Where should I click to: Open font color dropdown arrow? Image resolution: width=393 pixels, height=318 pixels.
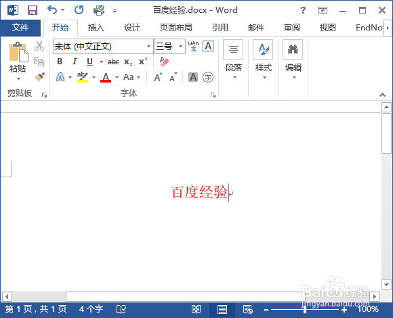coord(117,77)
